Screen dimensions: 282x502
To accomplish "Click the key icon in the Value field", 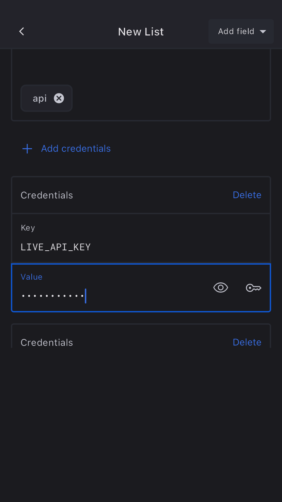I will tap(253, 288).
